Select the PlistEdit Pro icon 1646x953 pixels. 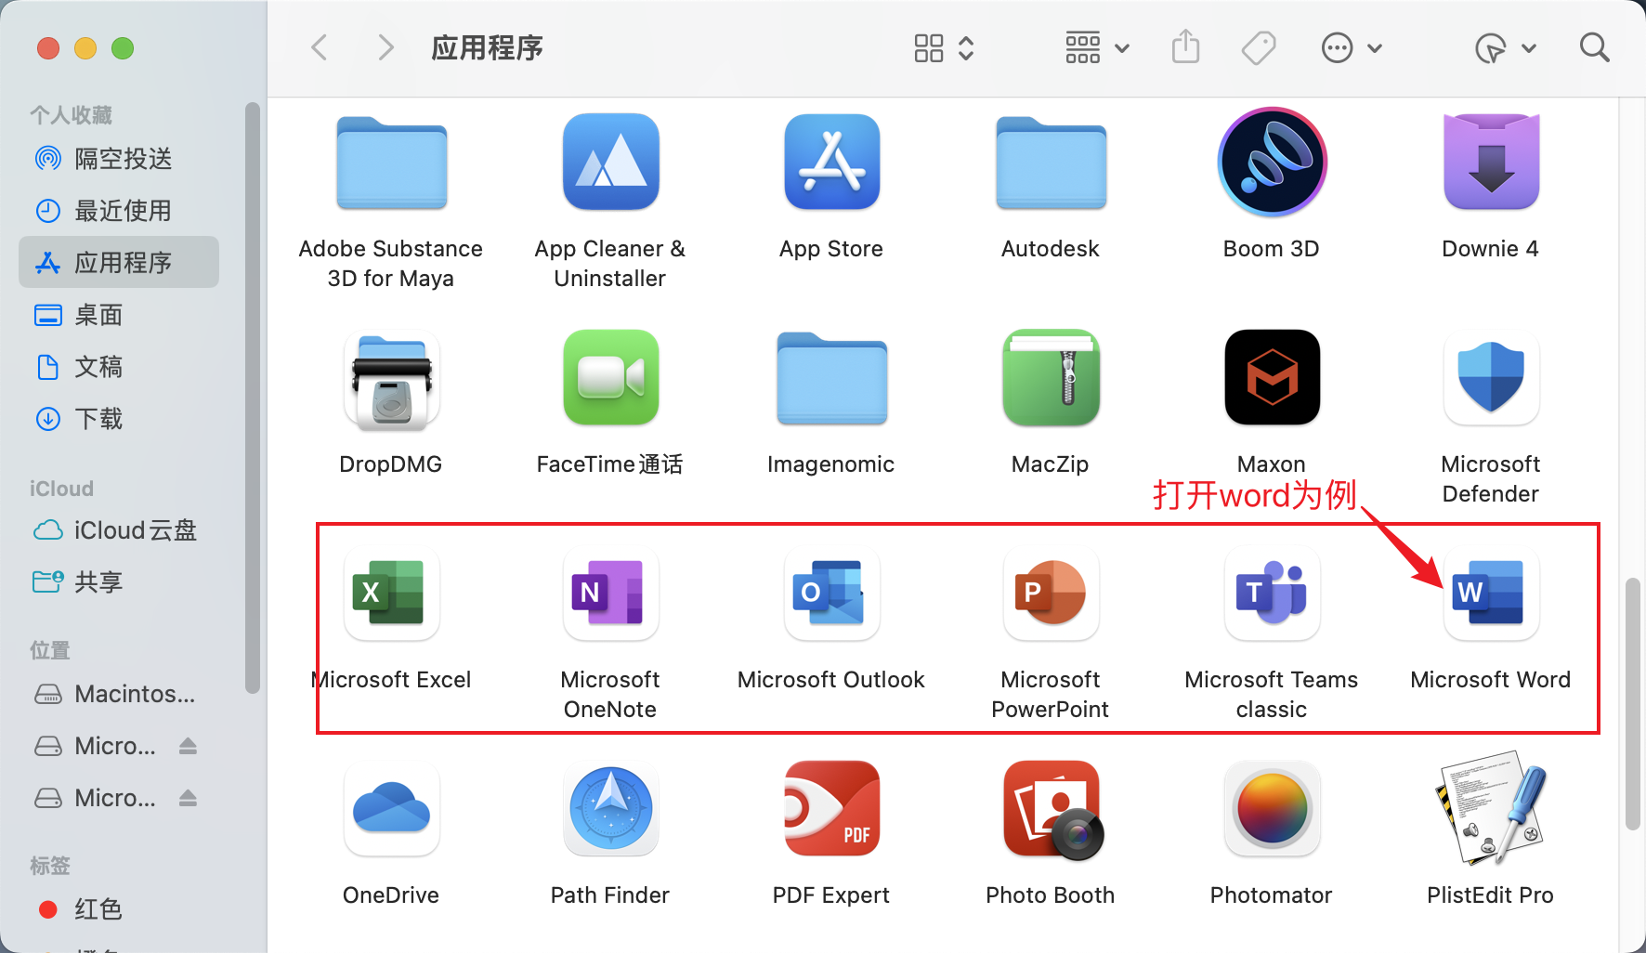pos(1491,809)
